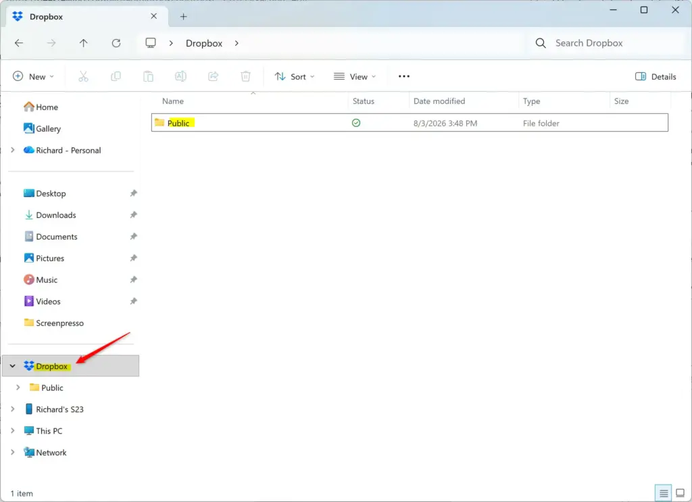Image resolution: width=692 pixels, height=502 pixels.
Task: Open Pictures in quick access
Action: (x=44, y=258)
